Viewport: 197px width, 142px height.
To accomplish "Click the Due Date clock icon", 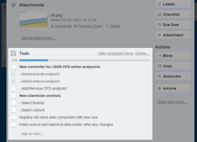I will click(160, 25).
